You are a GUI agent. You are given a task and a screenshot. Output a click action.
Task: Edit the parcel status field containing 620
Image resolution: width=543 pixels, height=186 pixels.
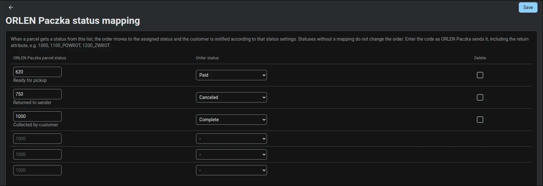(37, 72)
